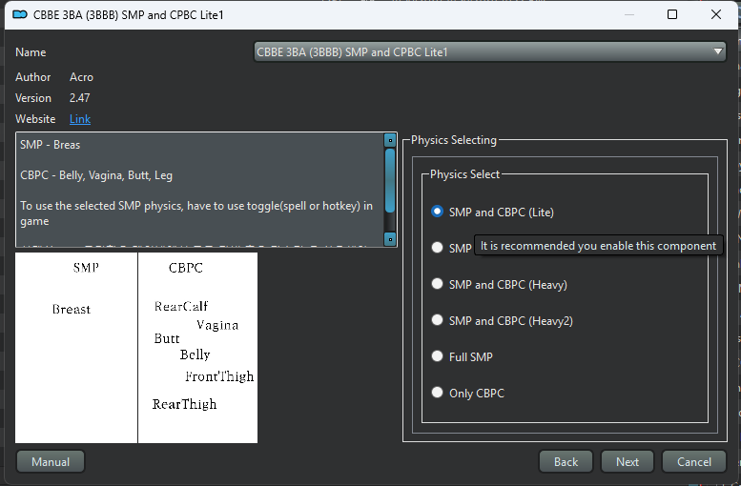Minimize the installer window
The width and height of the screenshot is (741, 486).
pos(629,14)
